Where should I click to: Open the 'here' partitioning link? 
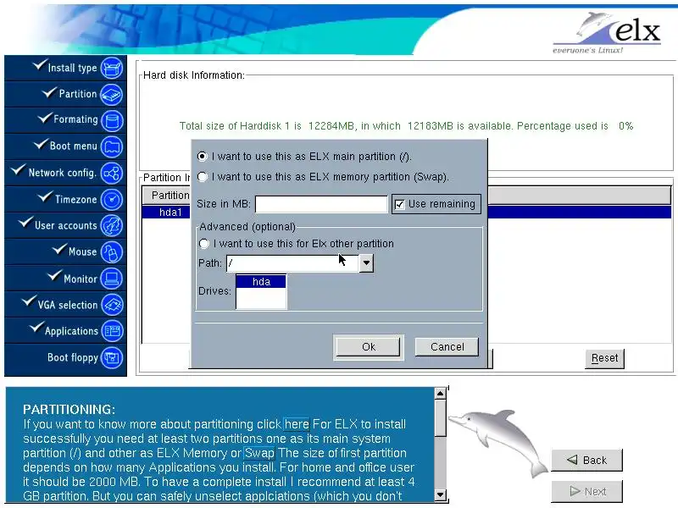coord(297,424)
